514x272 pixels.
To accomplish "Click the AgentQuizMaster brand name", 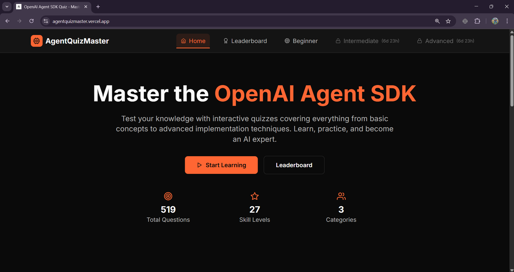I will 77,41.
